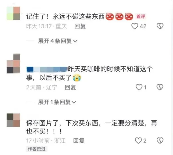Screen dimensions: 173x155
Task: Like the Zhejiang comment with 2 likes
Action: pos(138,140)
